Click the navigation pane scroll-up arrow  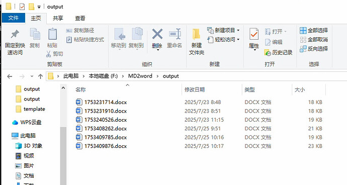pyautogui.click(x=63, y=88)
